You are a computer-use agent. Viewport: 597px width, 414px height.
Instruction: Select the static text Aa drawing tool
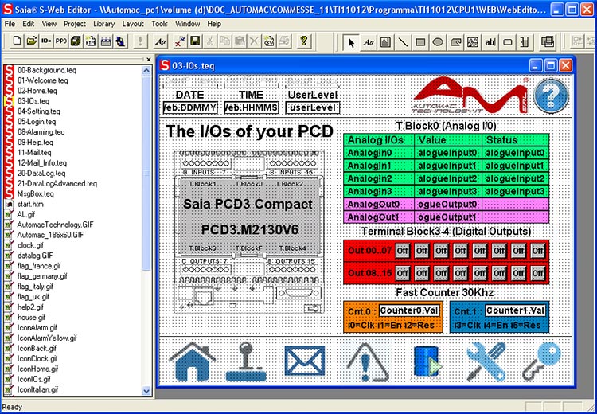click(x=369, y=42)
